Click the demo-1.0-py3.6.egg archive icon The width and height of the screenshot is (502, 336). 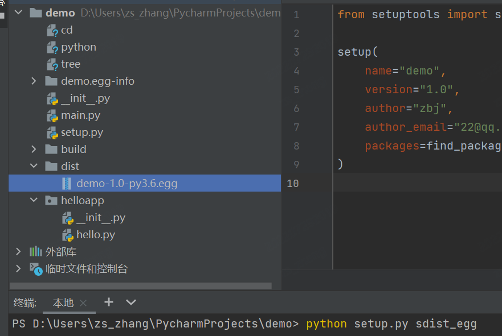pos(68,184)
